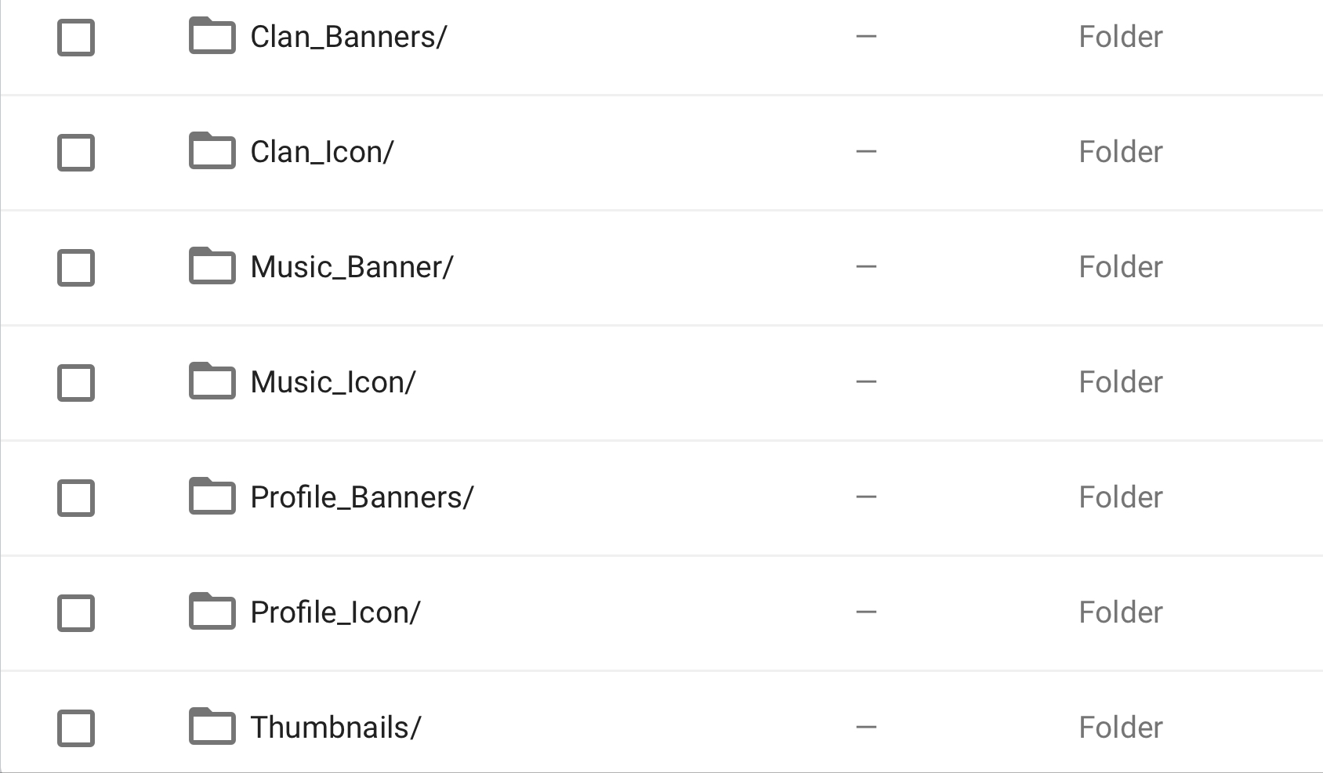Open the Clan_Banners/ folder link
This screenshot has height=773, width=1323.
point(348,37)
